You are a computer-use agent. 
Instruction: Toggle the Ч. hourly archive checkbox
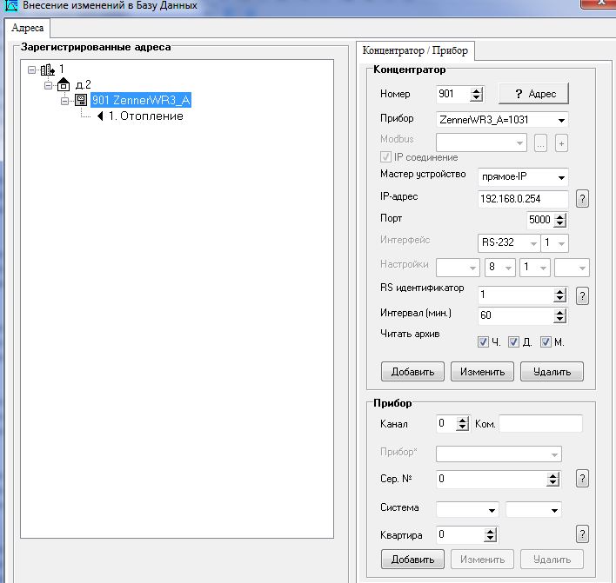(x=483, y=342)
